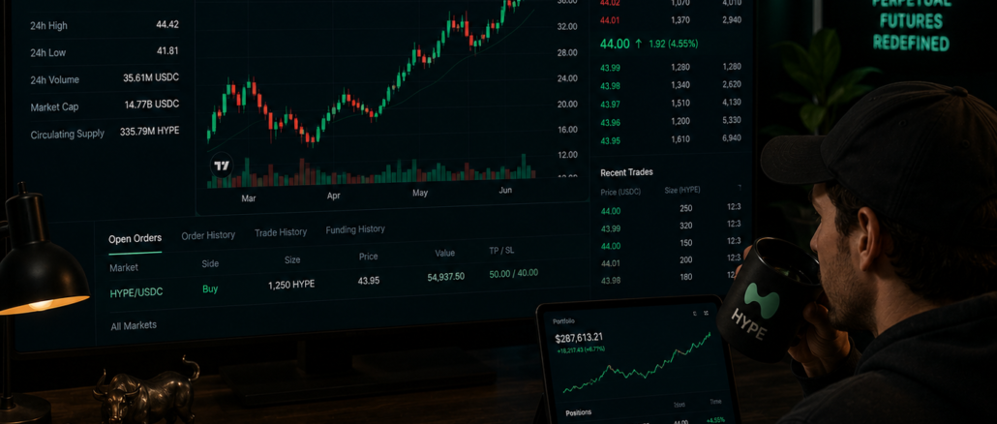Click the Positions heading on the tablet
This screenshot has width=997, height=424.
point(579,412)
